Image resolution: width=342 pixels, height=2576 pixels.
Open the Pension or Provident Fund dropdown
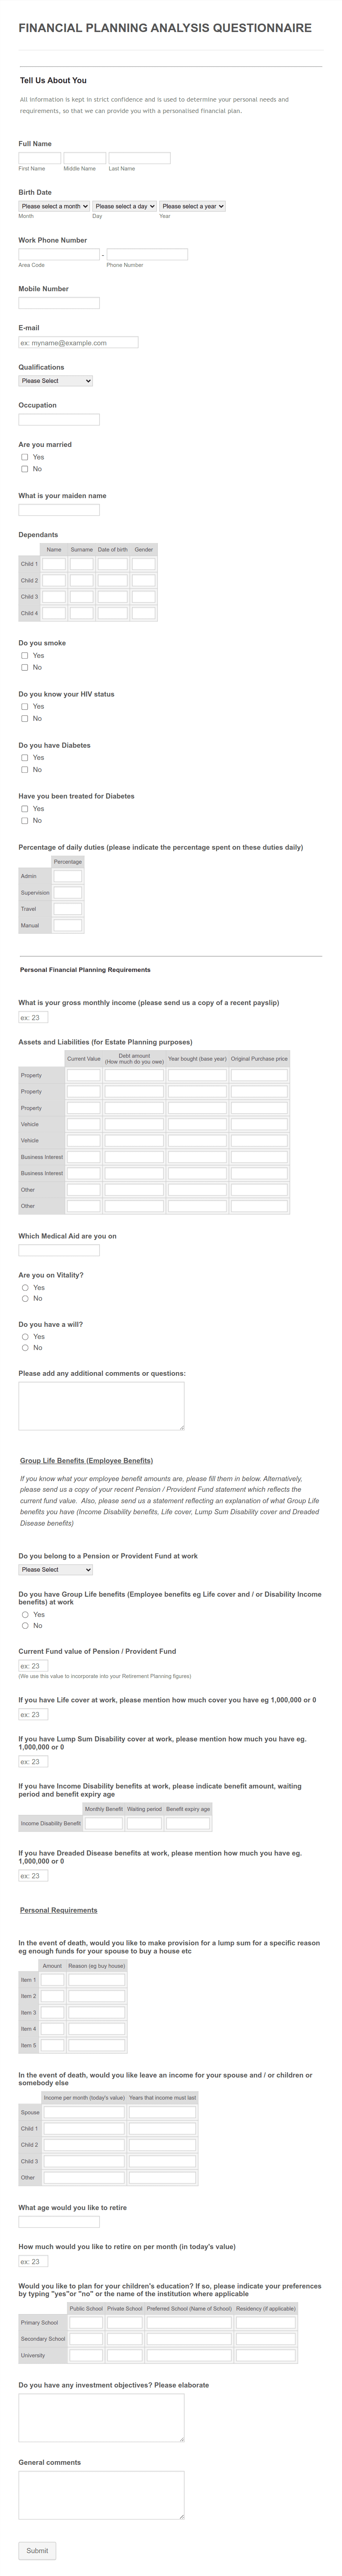(55, 1570)
